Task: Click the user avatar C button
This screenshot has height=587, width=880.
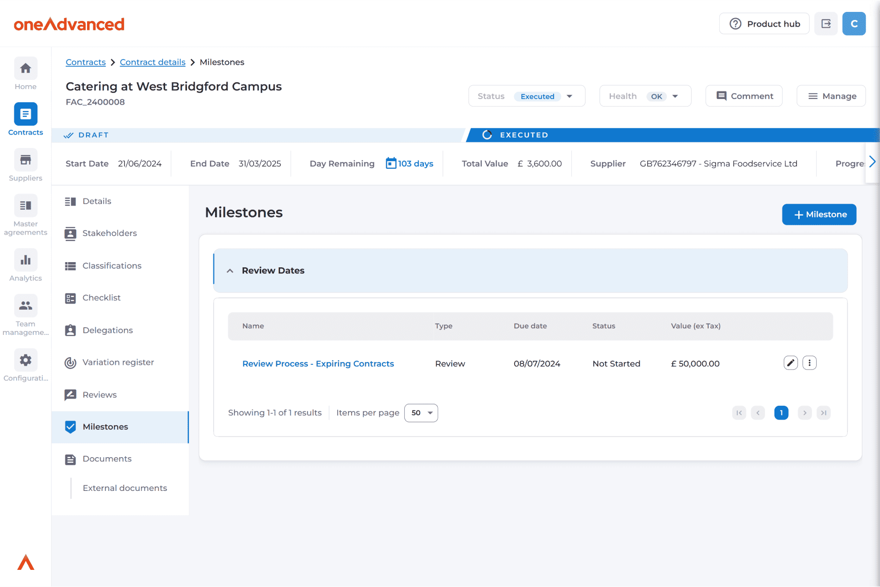Action: [x=854, y=24]
